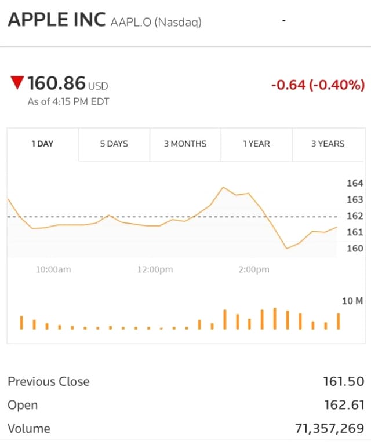Click the Open price value 162.61
The width and height of the screenshot is (371, 445).
coord(344,405)
